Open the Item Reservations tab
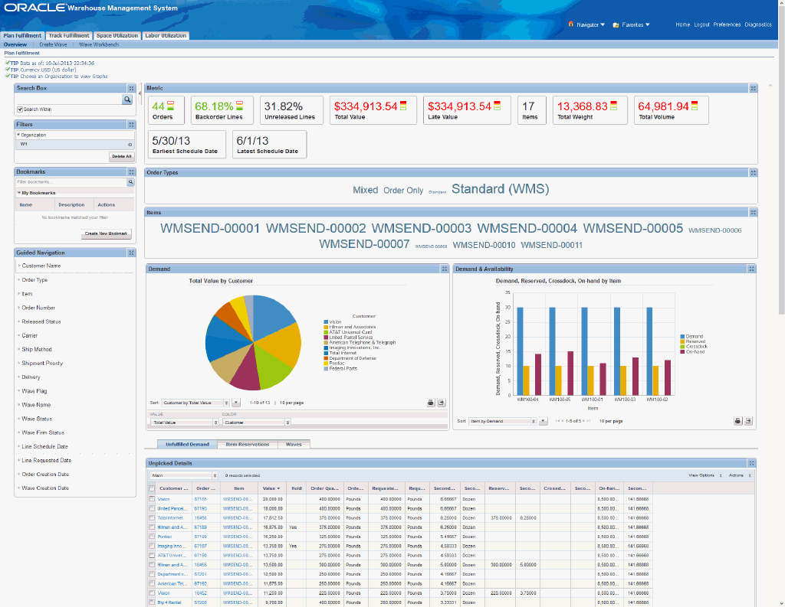 (248, 444)
